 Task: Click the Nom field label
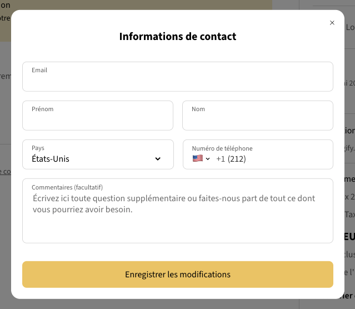(198, 109)
